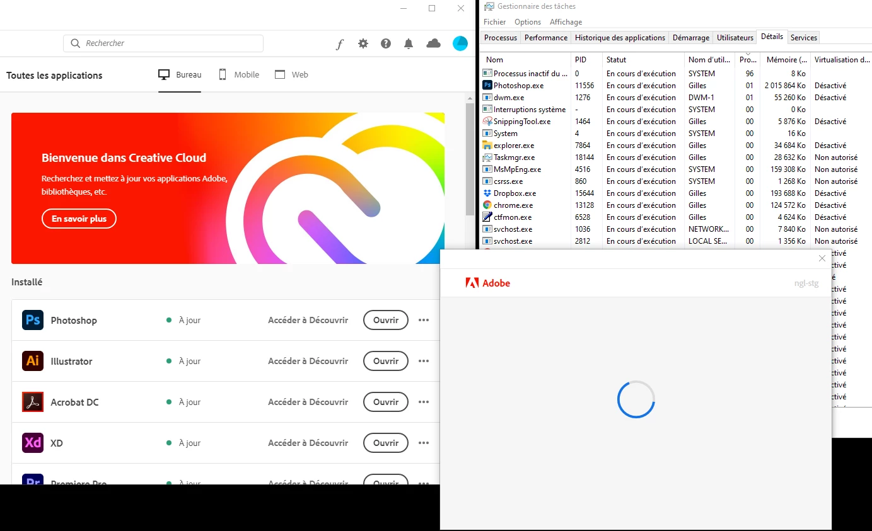Open the help question mark icon

[x=386, y=43]
